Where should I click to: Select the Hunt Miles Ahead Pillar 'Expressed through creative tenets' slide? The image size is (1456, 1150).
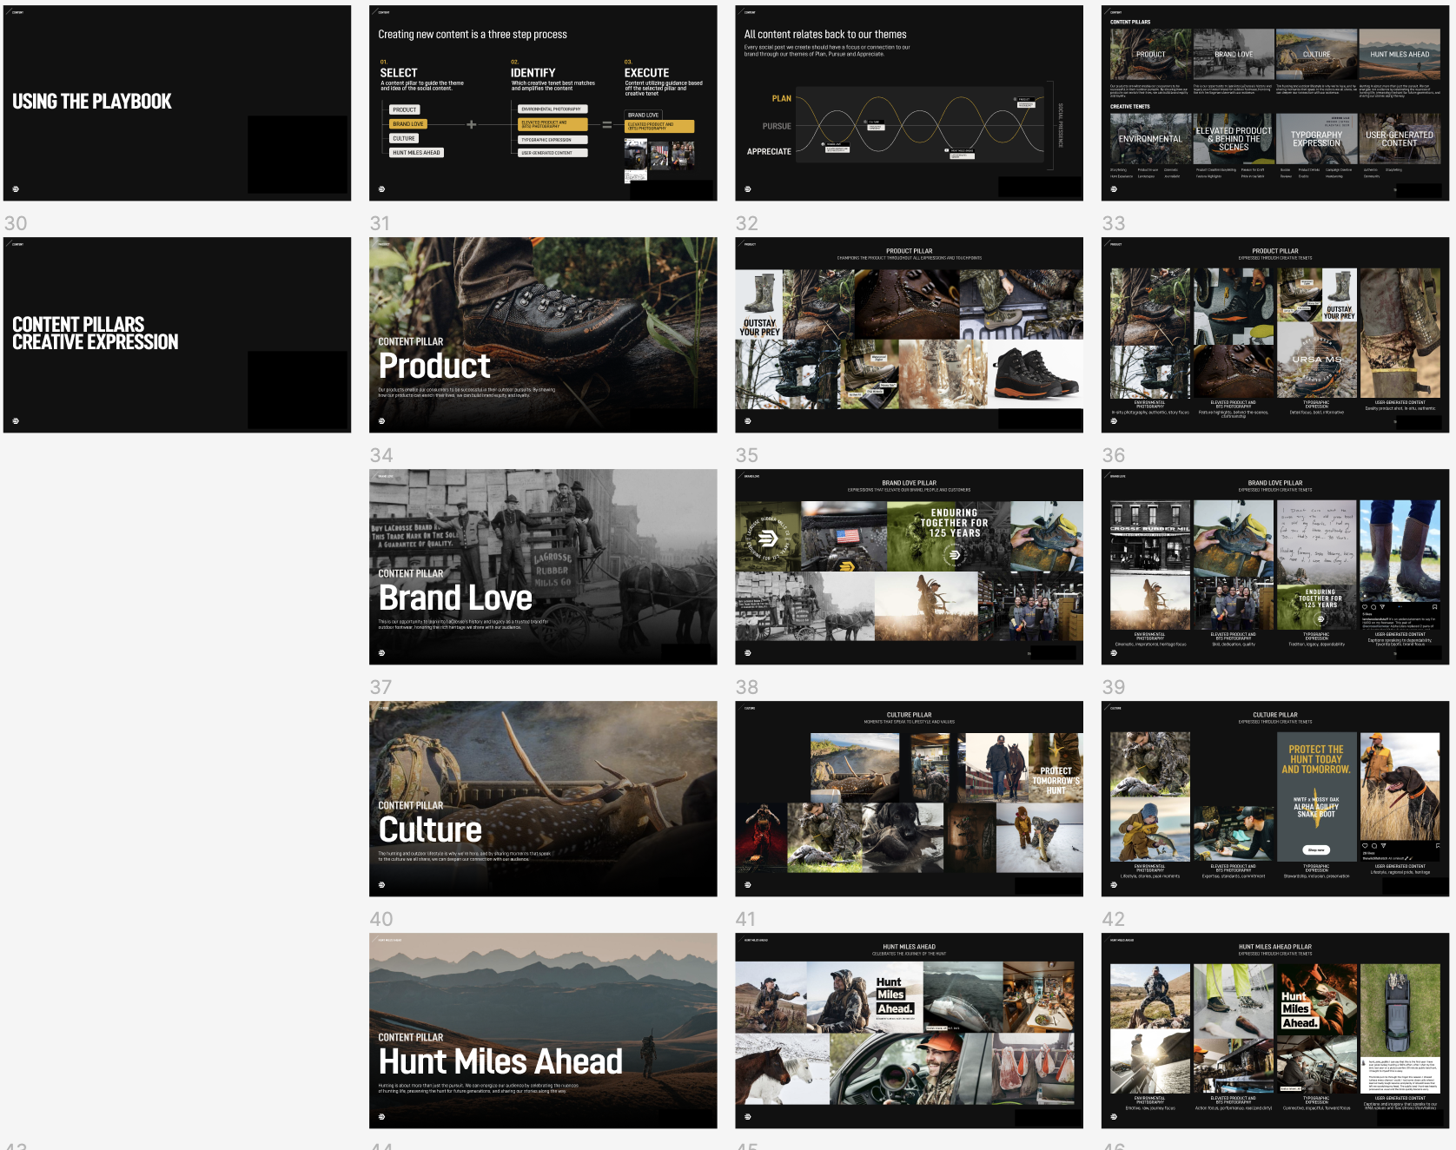pyautogui.click(x=1275, y=1031)
